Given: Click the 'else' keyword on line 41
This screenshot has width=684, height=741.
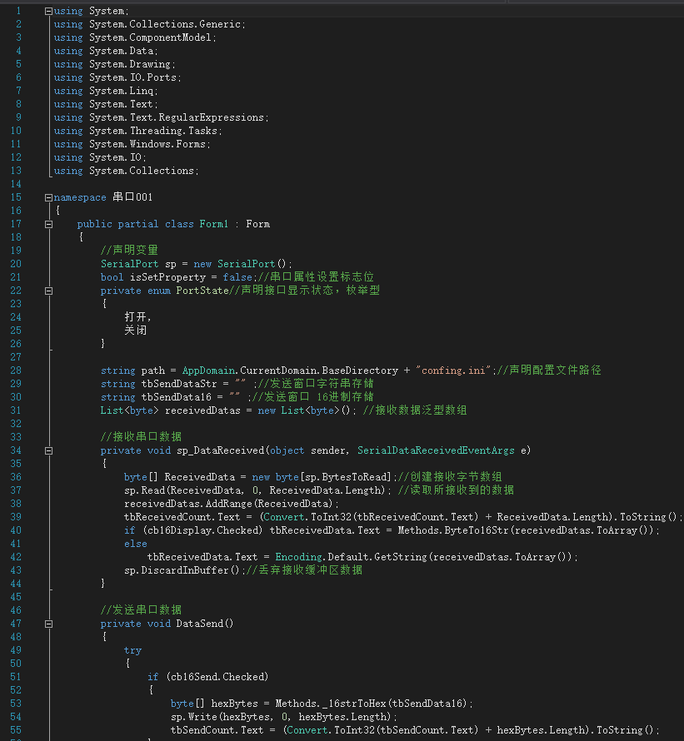Looking at the screenshot, I should coord(135,544).
